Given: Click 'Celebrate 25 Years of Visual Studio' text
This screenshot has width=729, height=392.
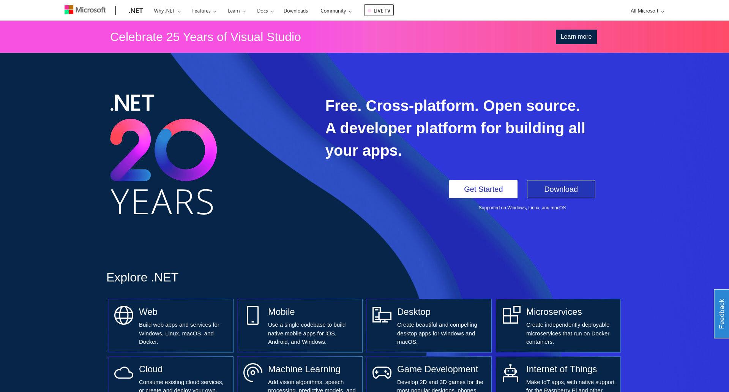Looking at the screenshot, I should (205, 37).
